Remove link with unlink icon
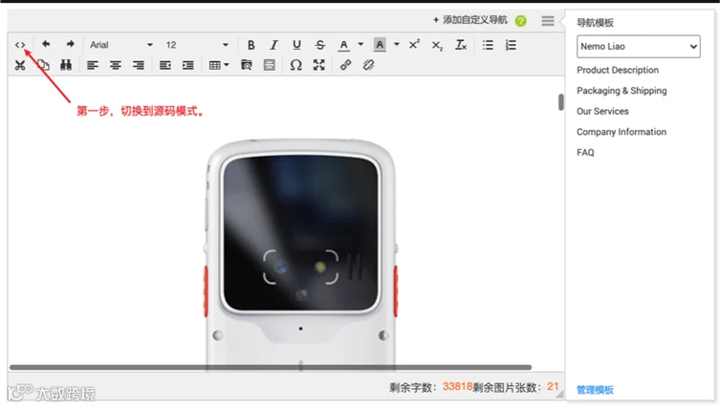Viewport: 720px width, 408px height. point(368,65)
